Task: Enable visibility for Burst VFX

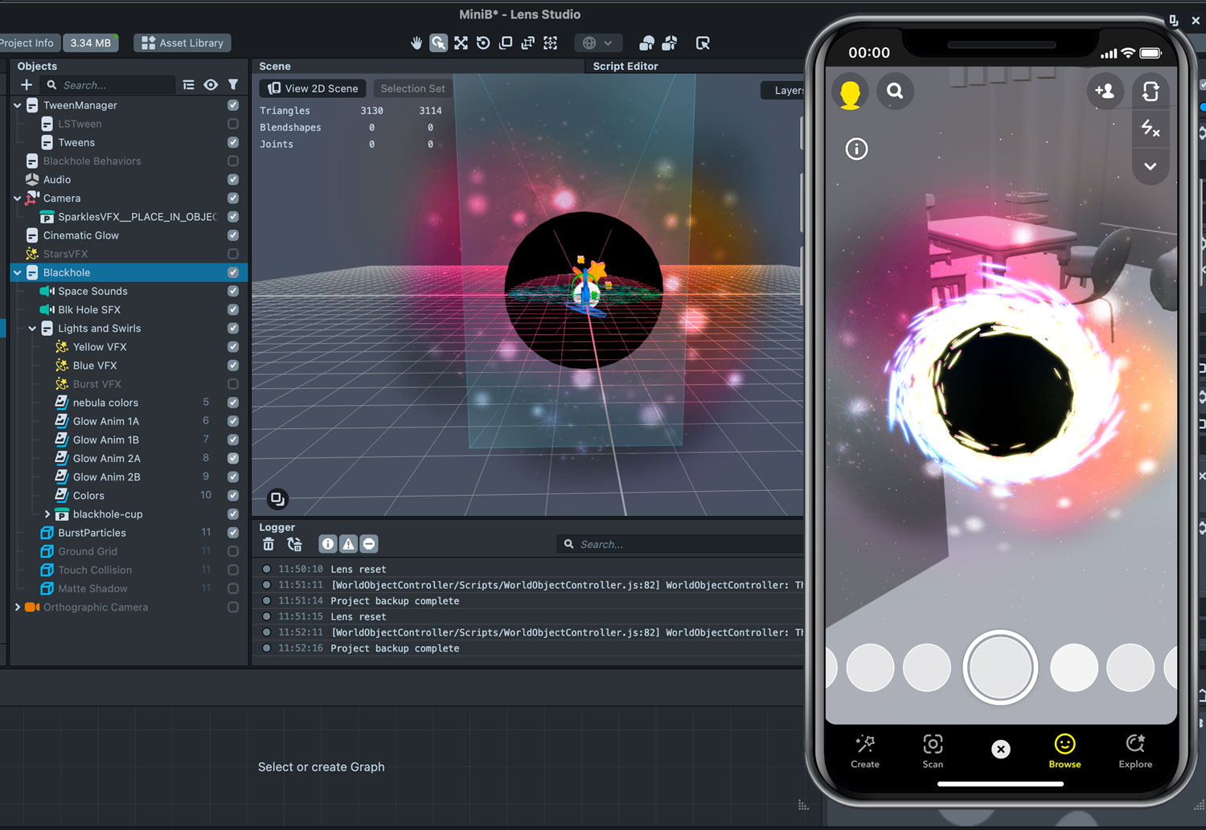Action: 232,384
